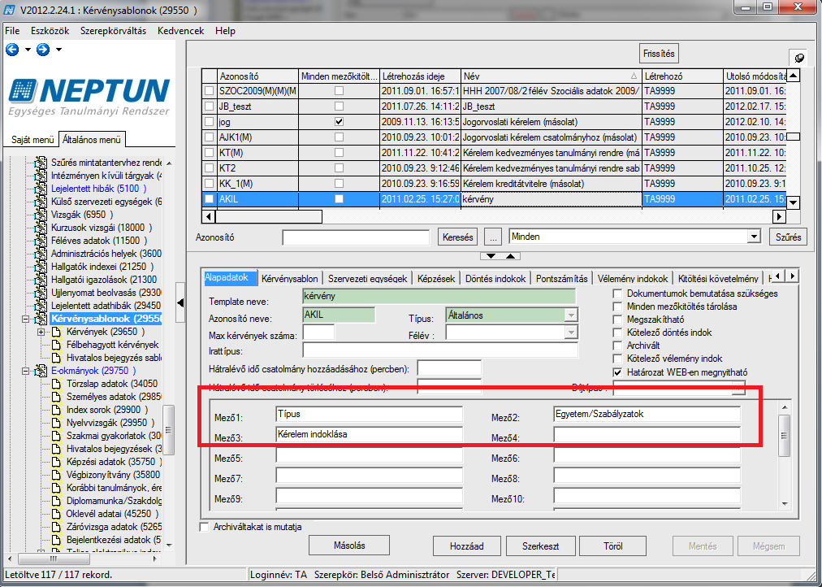Enable Archiváltakat is mutatja checkbox
Image resolution: width=822 pixels, height=587 pixels.
pyautogui.click(x=205, y=527)
